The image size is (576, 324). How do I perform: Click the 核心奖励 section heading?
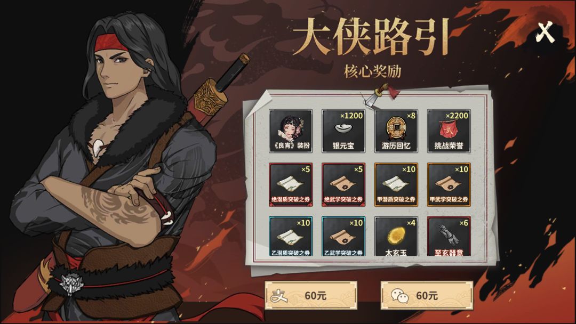tap(372, 71)
